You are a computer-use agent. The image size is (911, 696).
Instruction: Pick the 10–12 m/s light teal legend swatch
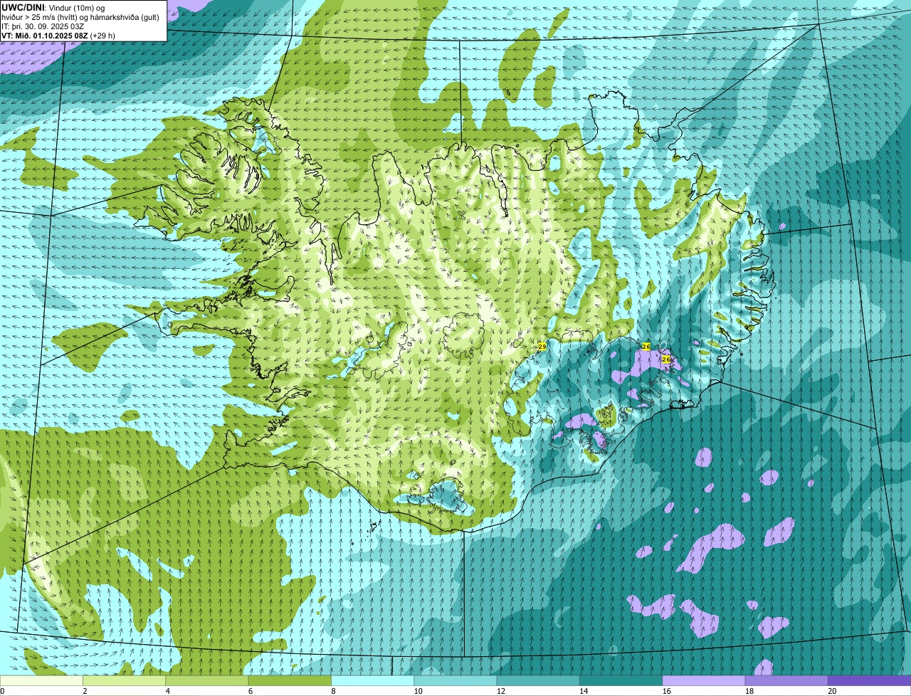click(455, 680)
